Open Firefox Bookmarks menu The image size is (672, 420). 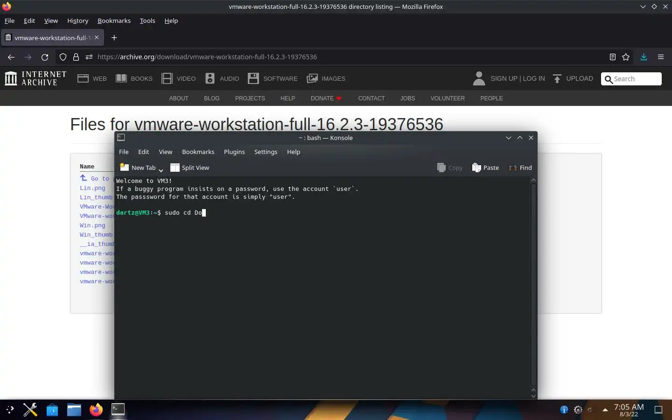pyautogui.click(x=114, y=21)
